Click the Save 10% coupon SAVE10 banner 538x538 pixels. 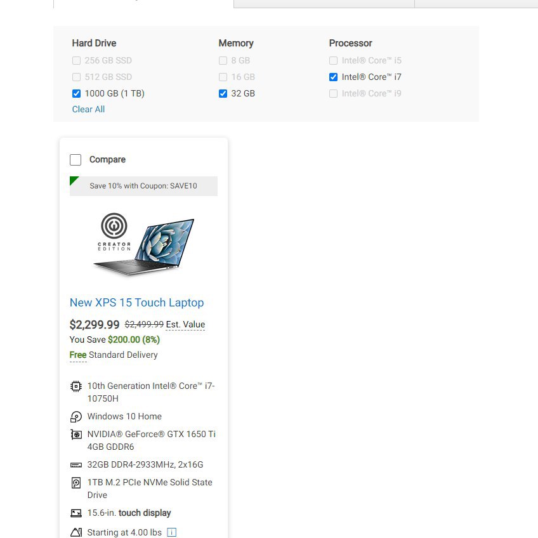(x=143, y=186)
